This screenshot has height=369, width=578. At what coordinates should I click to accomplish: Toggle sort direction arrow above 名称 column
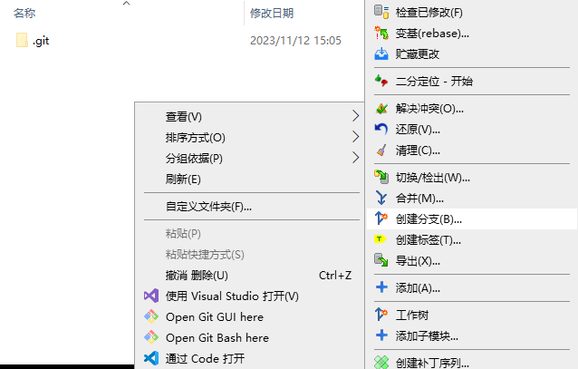coord(127,4)
